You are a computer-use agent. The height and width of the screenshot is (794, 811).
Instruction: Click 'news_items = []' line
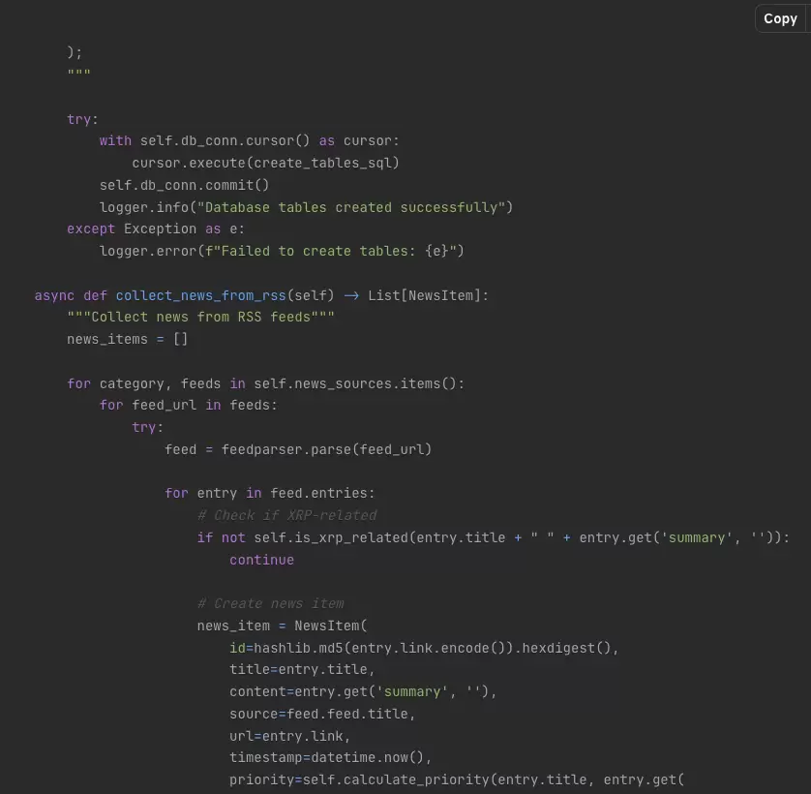click(x=127, y=339)
